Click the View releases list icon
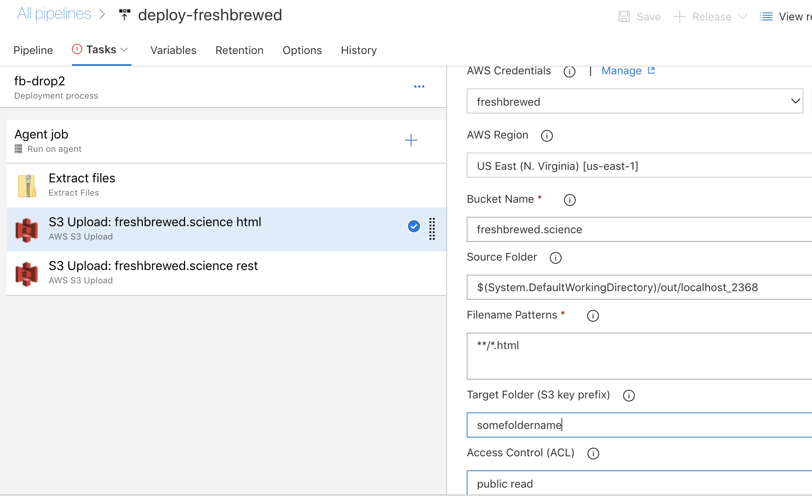The height and width of the screenshot is (497, 812). click(x=766, y=16)
